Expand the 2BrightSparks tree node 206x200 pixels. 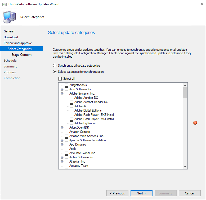(62, 85)
